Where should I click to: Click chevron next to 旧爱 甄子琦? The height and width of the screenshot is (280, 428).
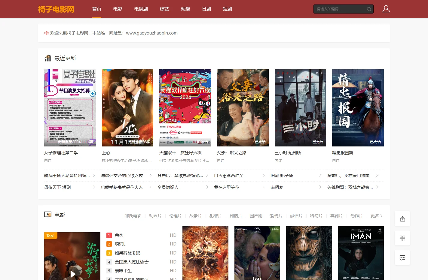click(320, 175)
